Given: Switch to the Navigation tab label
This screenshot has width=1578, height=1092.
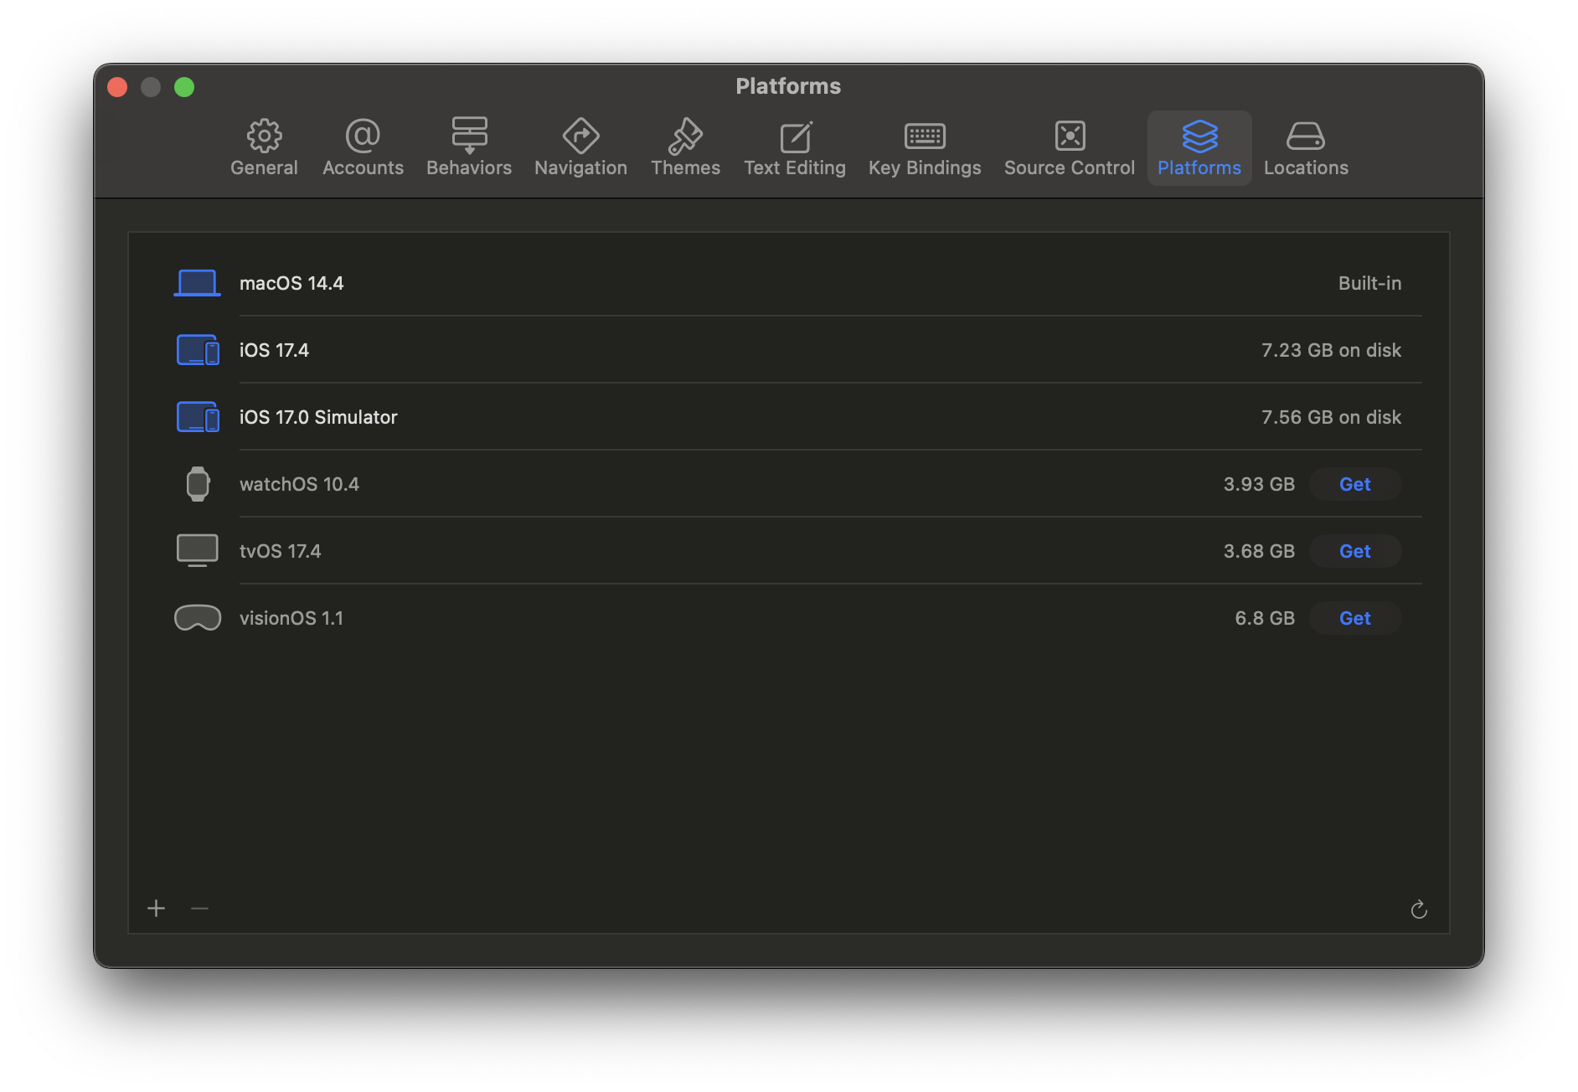Looking at the screenshot, I should pos(580,167).
